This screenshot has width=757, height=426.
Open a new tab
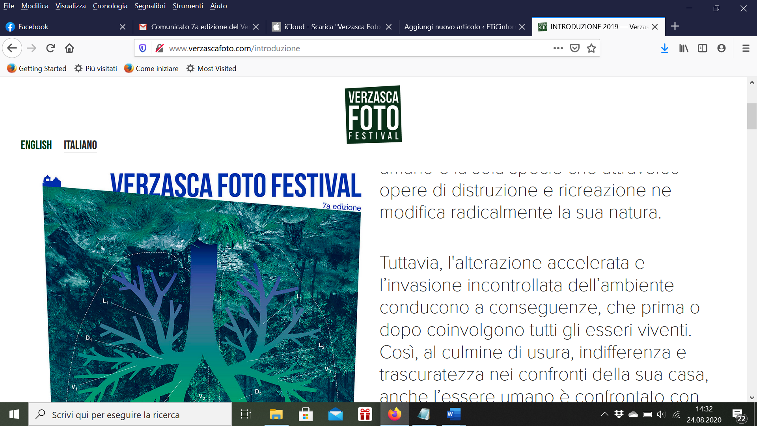675,26
